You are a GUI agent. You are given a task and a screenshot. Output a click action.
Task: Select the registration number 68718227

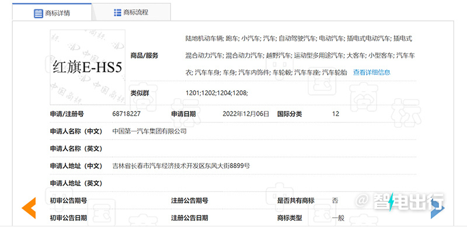click(127, 114)
